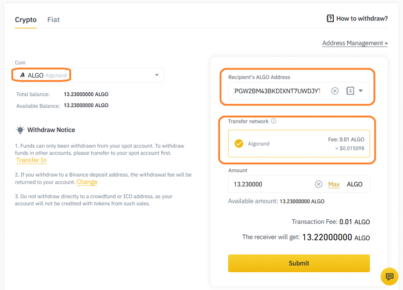Click the ALGO coin logo
Image resolution: width=403 pixels, height=290 pixels.
(x=22, y=75)
